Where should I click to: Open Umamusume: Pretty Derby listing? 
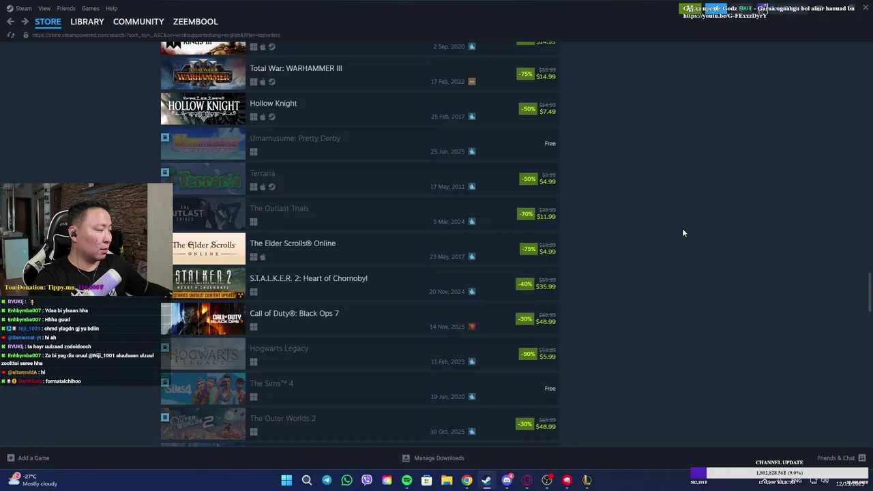coord(360,144)
